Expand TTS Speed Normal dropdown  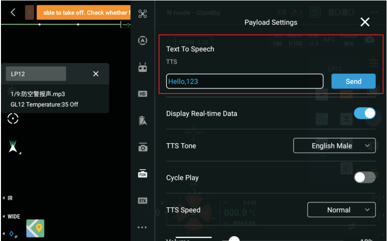coord(342,210)
